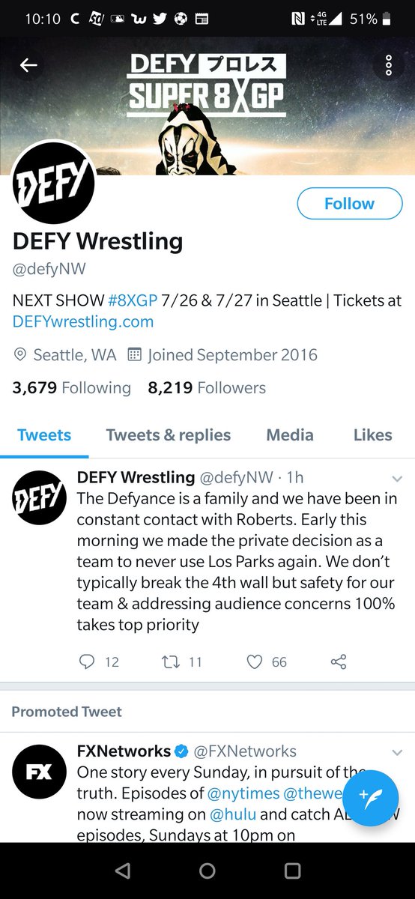Image resolution: width=415 pixels, height=899 pixels.
Task: Share the DEFY Wrestling tweet
Action: [339, 662]
